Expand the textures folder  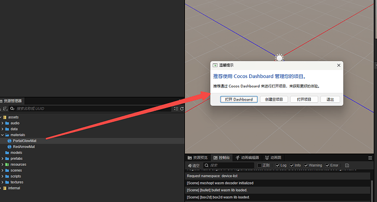pyautogui.click(x=2, y=182)
